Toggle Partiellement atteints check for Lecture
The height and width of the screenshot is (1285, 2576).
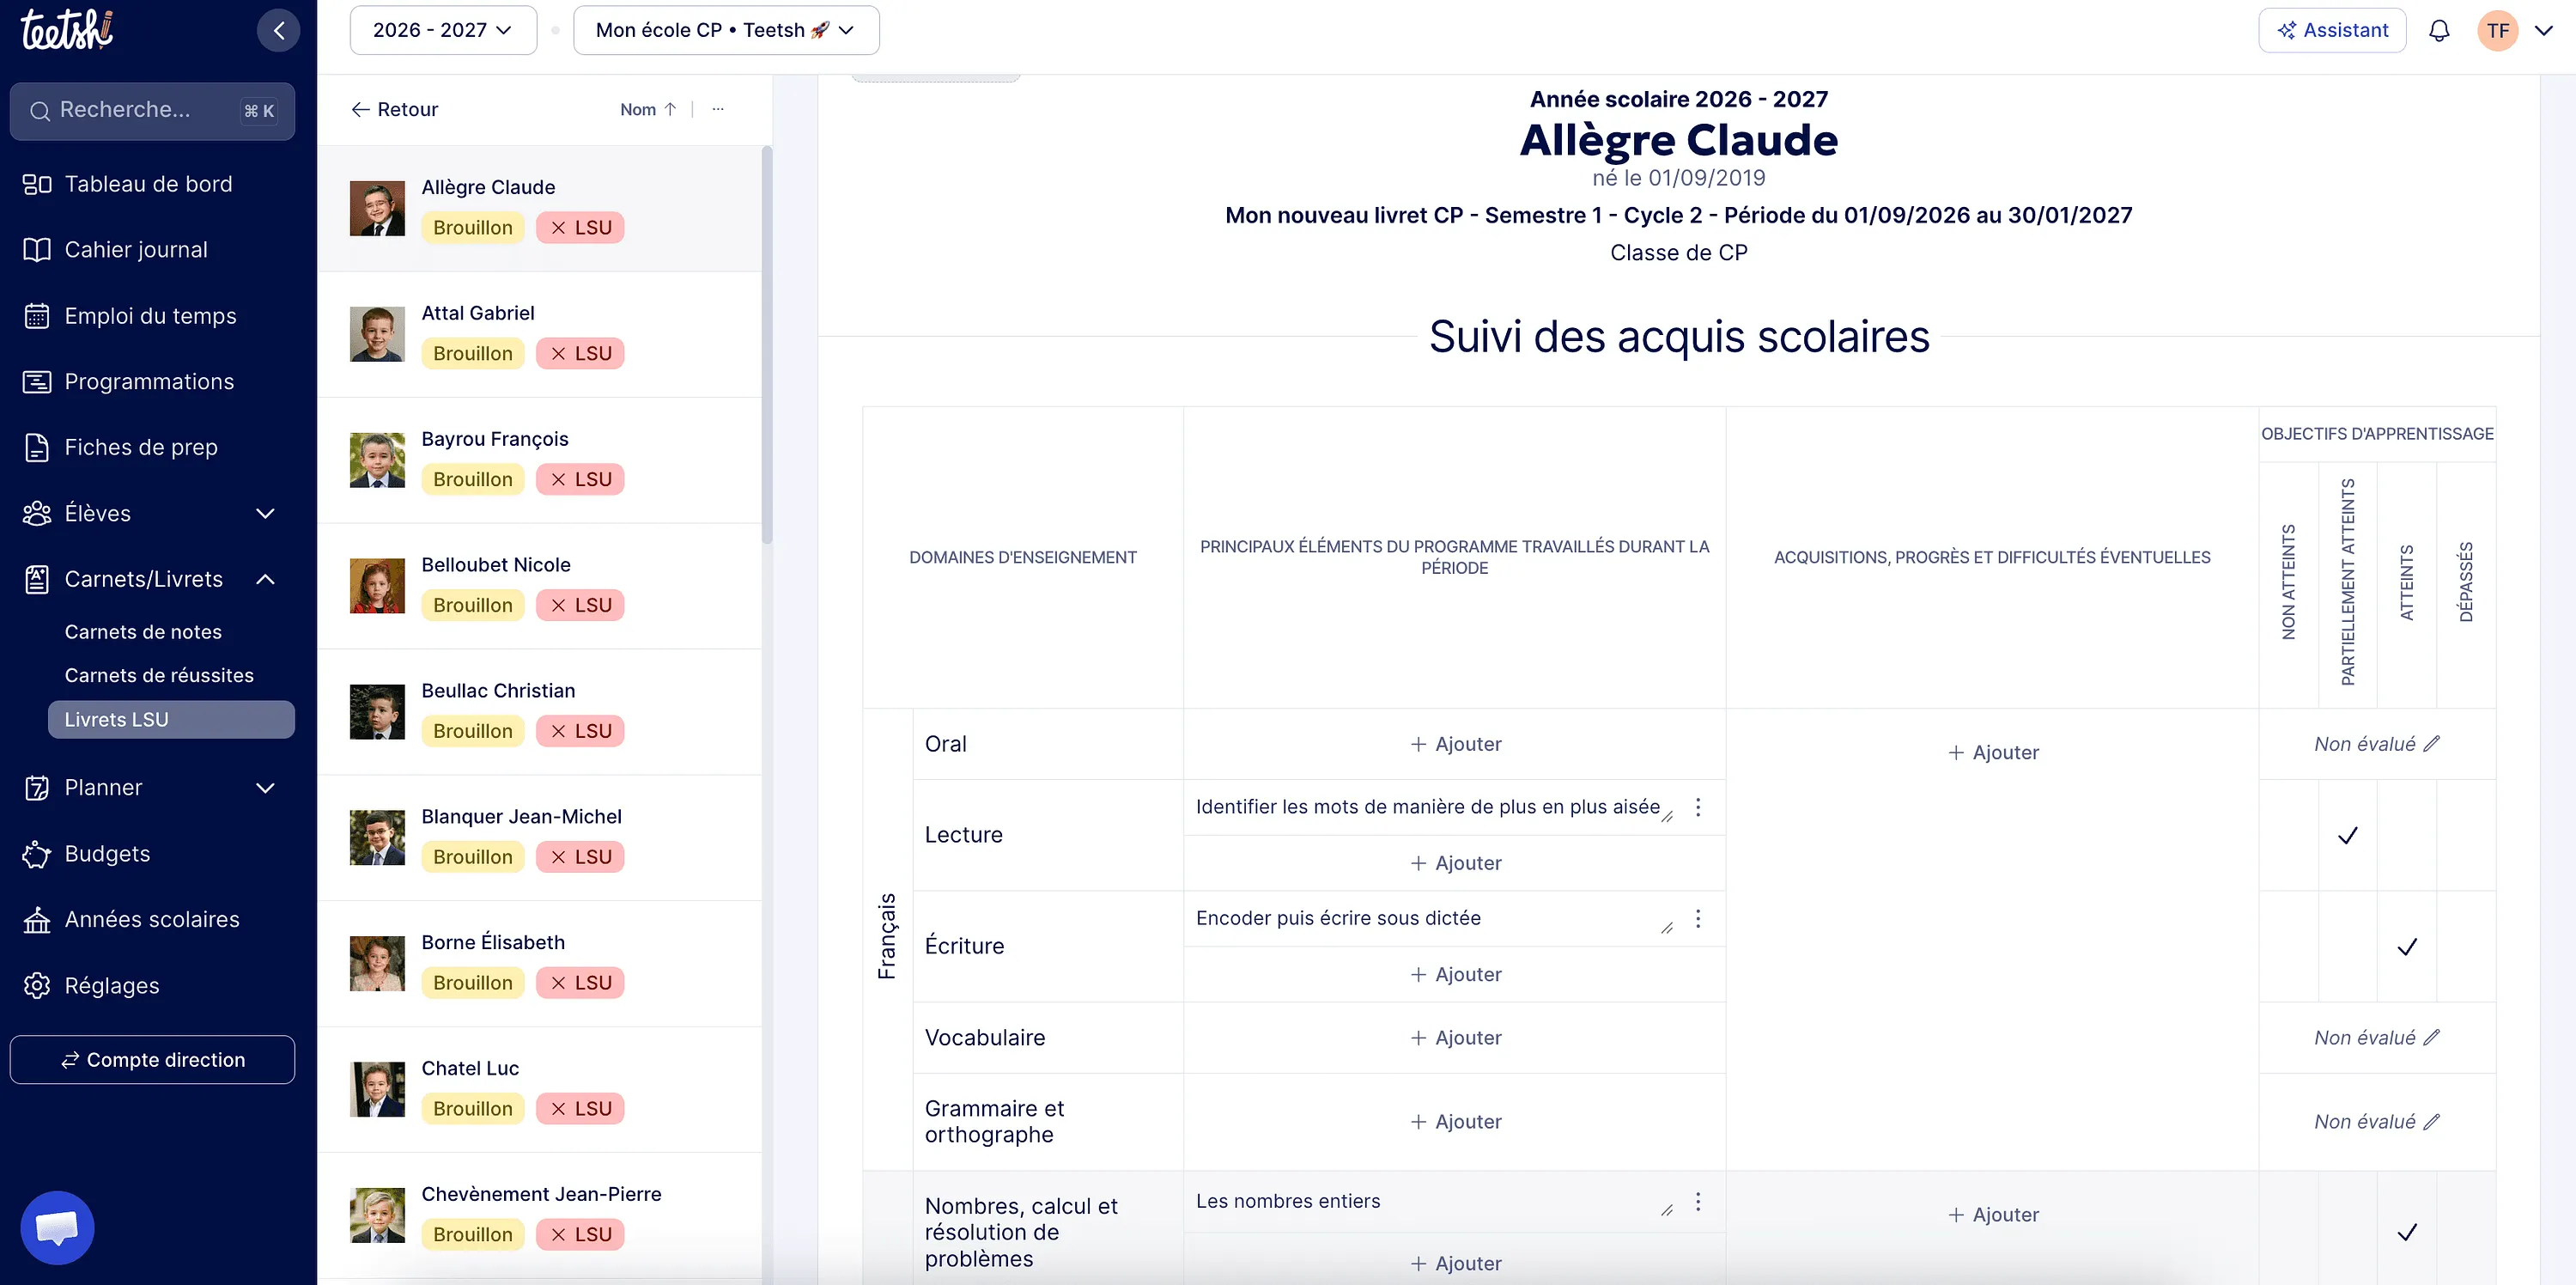pos(2347,835)
